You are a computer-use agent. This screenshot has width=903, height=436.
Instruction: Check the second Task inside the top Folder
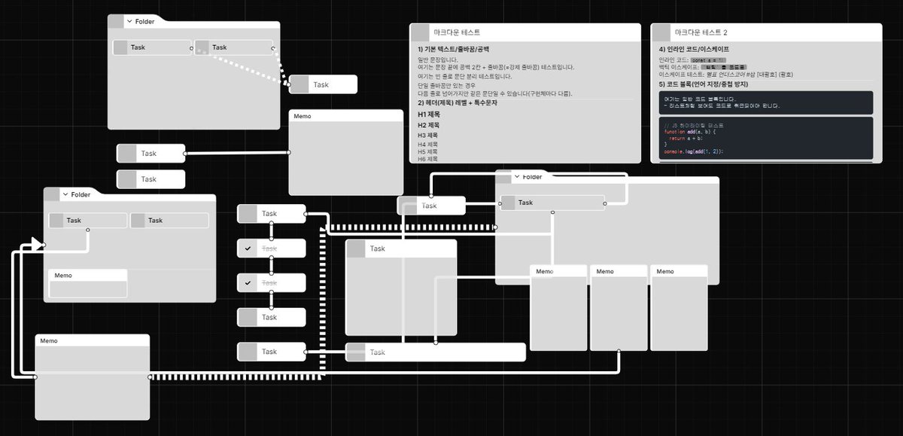202,47
